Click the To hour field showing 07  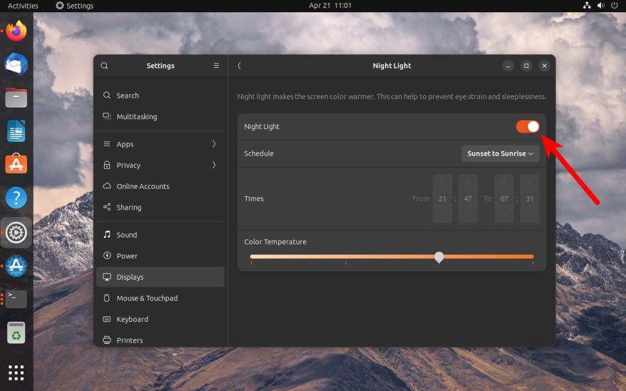(504, 199)
